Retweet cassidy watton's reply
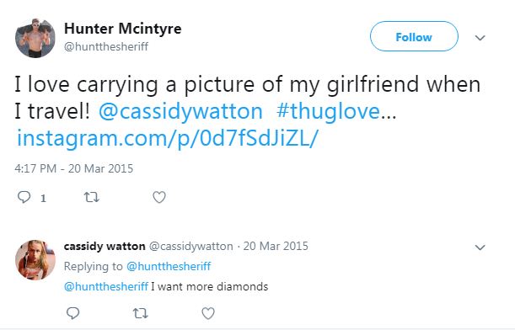 140,313
